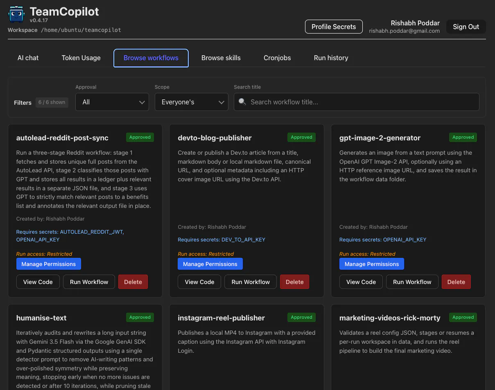Click Approved badge on devto-blog-publisher
The height and width of the screenshot is (390, 495).
pyautogui.click(x=302, y=137)
